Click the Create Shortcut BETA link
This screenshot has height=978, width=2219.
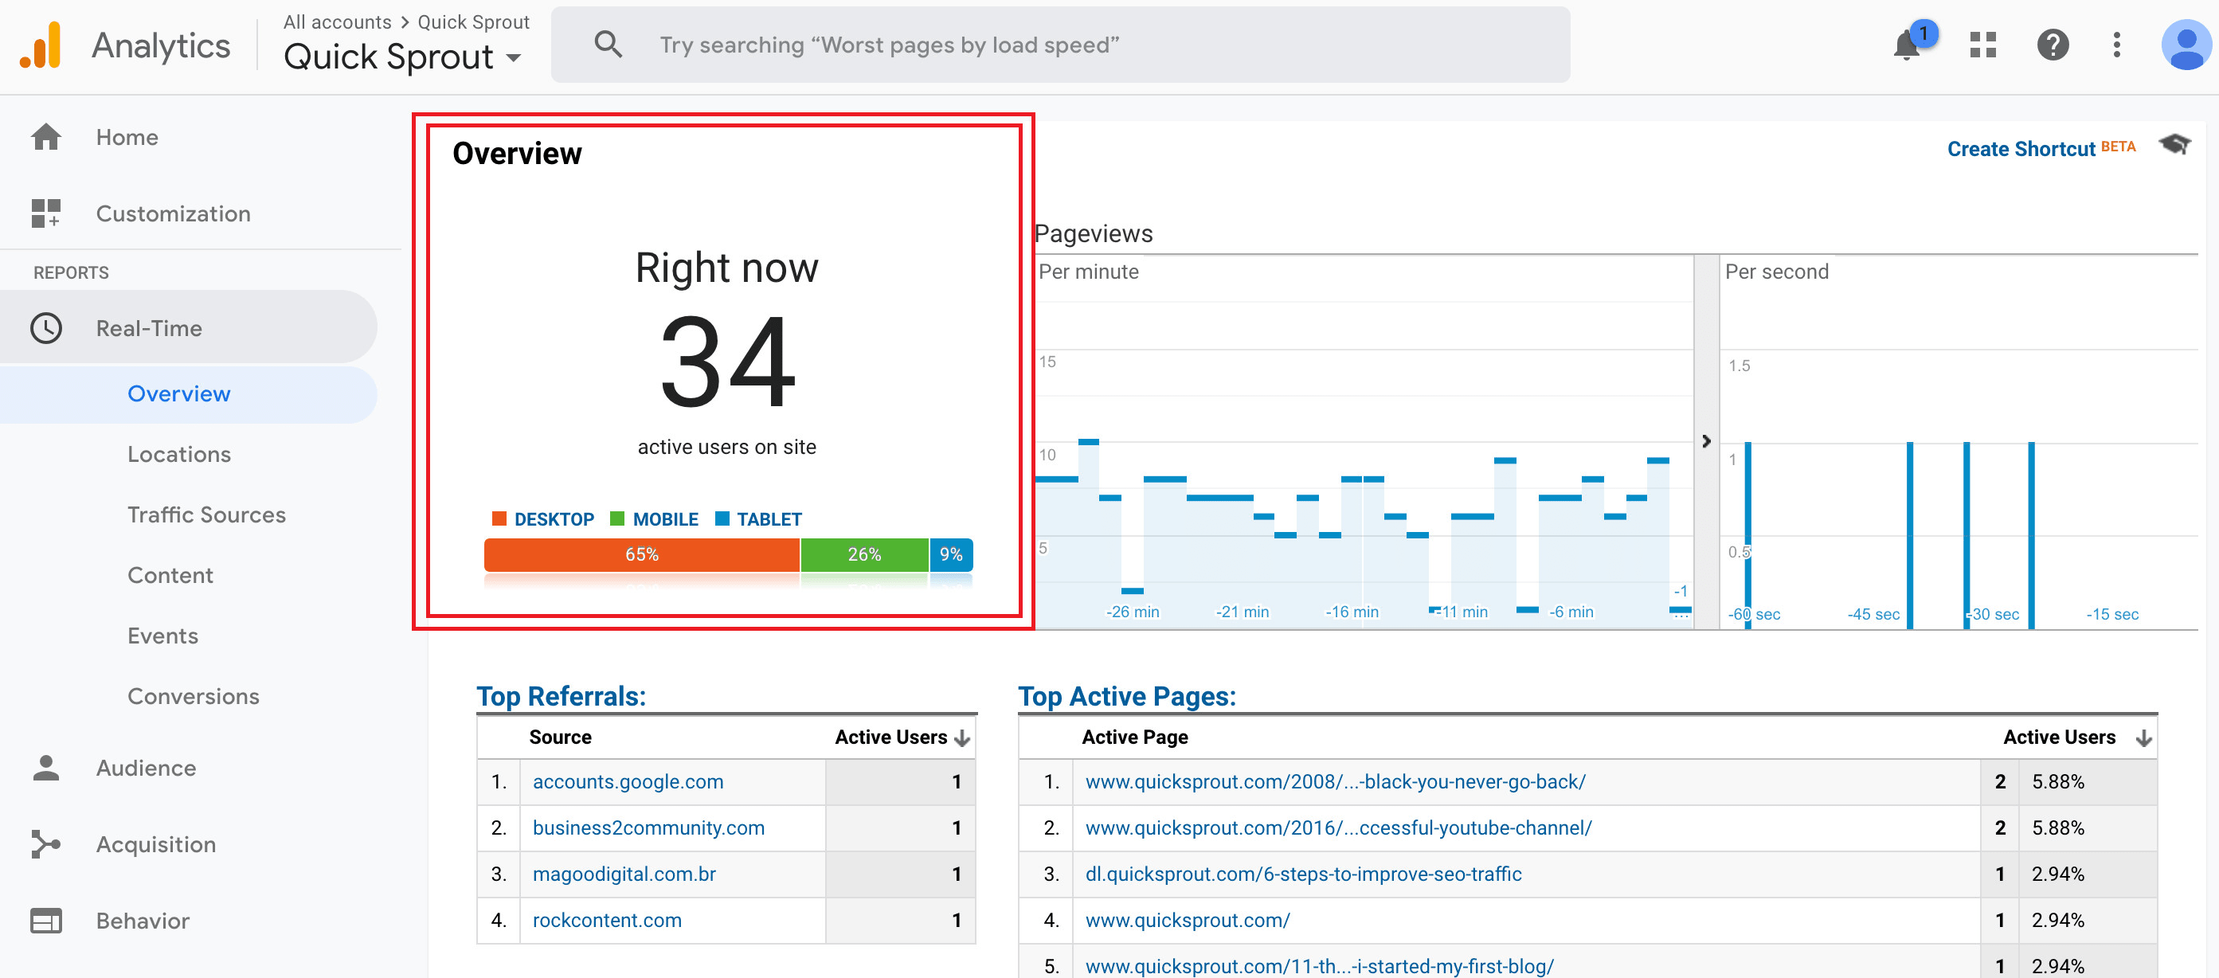2021,148
